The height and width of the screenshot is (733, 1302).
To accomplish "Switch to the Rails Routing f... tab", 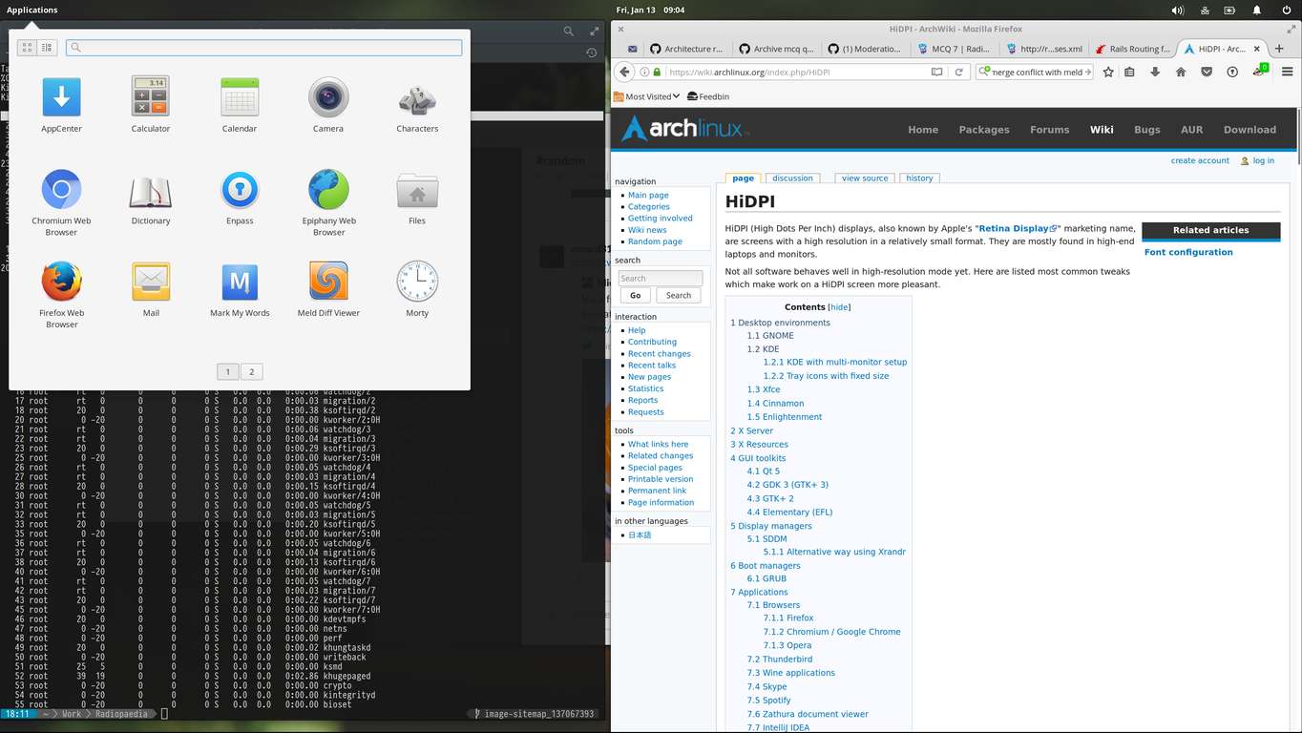I will pyautogui.click(x=1132, y=49).
